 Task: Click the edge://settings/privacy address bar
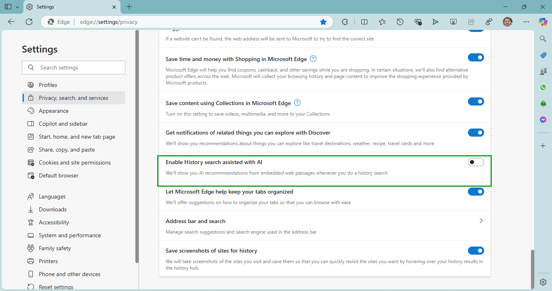coord(186,22)
